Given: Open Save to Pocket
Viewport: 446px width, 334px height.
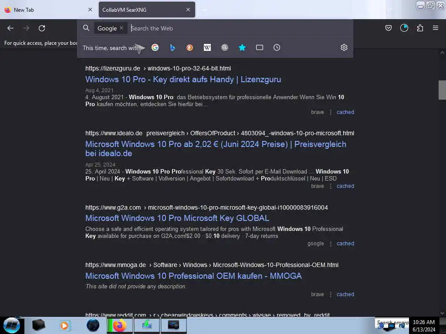Looking at the screenshot, I should [x=388, y=28].
